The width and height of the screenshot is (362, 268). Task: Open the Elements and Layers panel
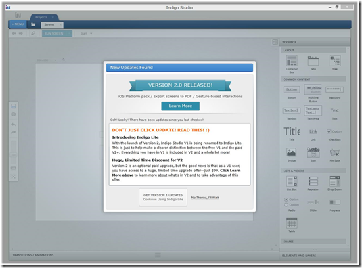coord(315,256)
